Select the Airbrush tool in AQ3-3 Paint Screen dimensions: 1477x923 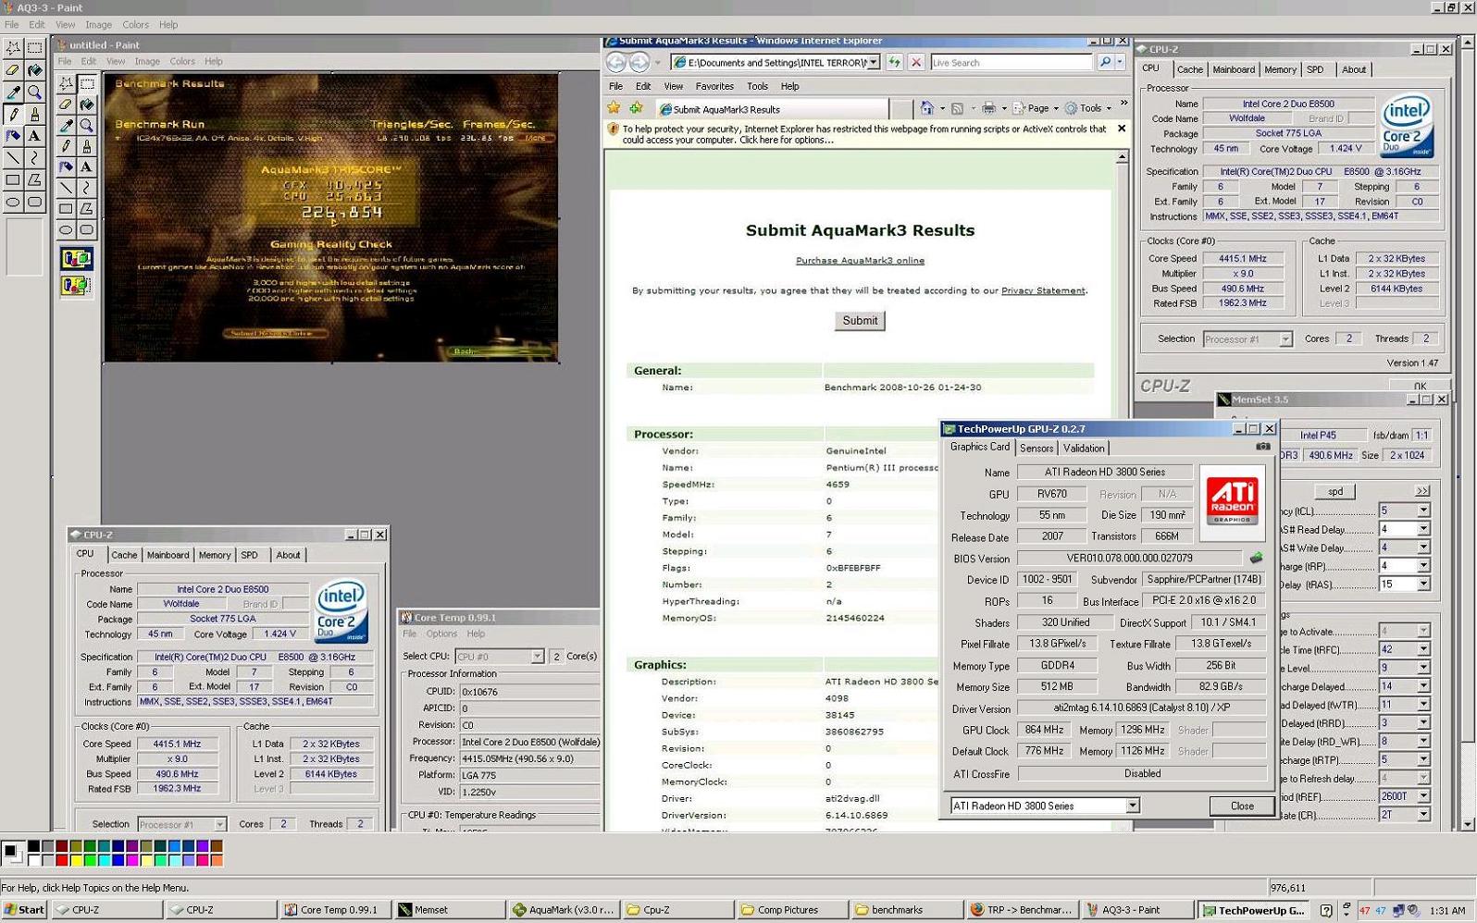coord(13,136)
